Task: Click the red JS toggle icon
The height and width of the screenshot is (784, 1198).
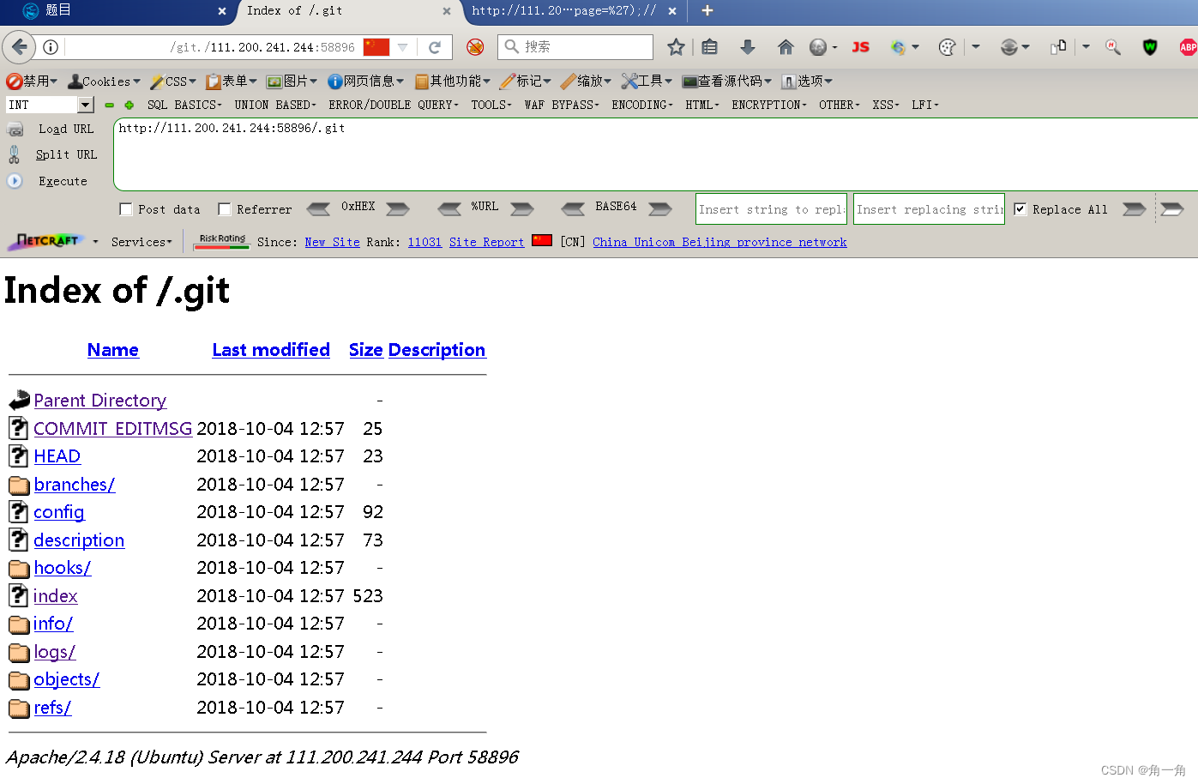Action: tap(860, 47)
